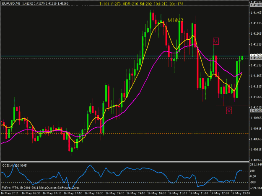This screenshot has width=262, height=196.
Task: Click the 1.41315 price axis label
Action: pyautogui.click(x=256, y=44)
